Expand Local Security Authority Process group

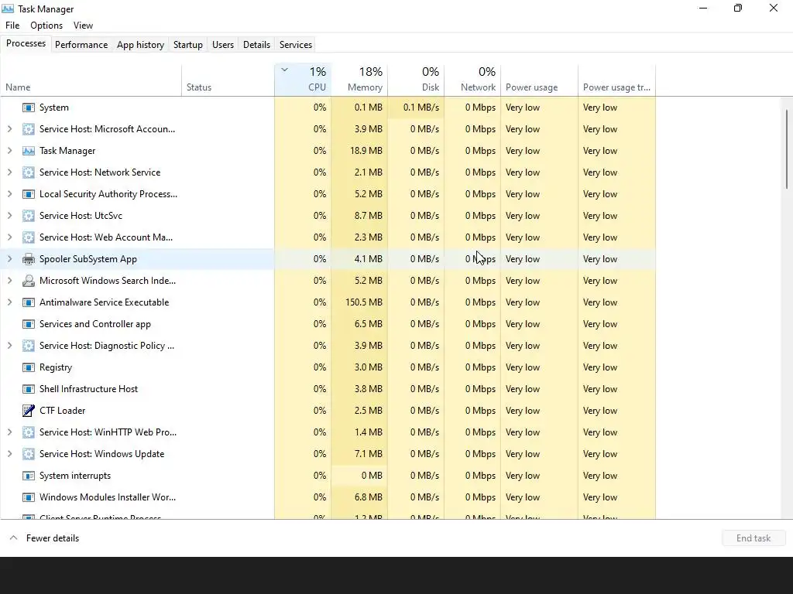point(9,194)
